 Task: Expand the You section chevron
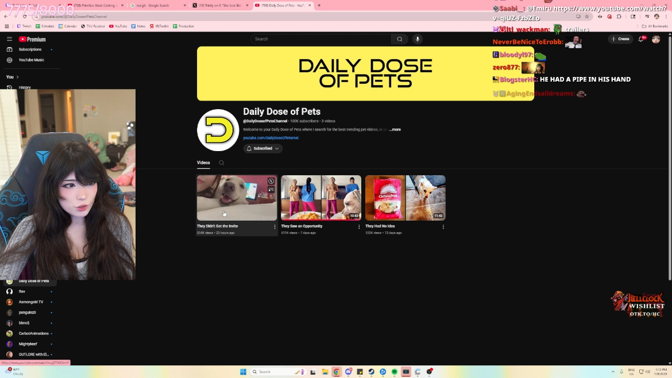point(17,77)
